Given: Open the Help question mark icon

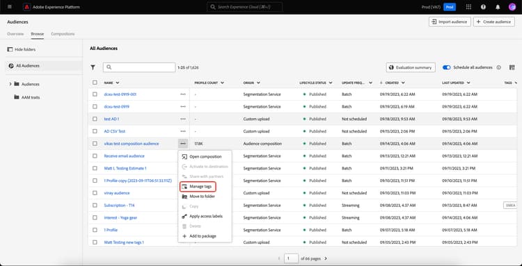Looking at the screenshot, I should 483,7.
